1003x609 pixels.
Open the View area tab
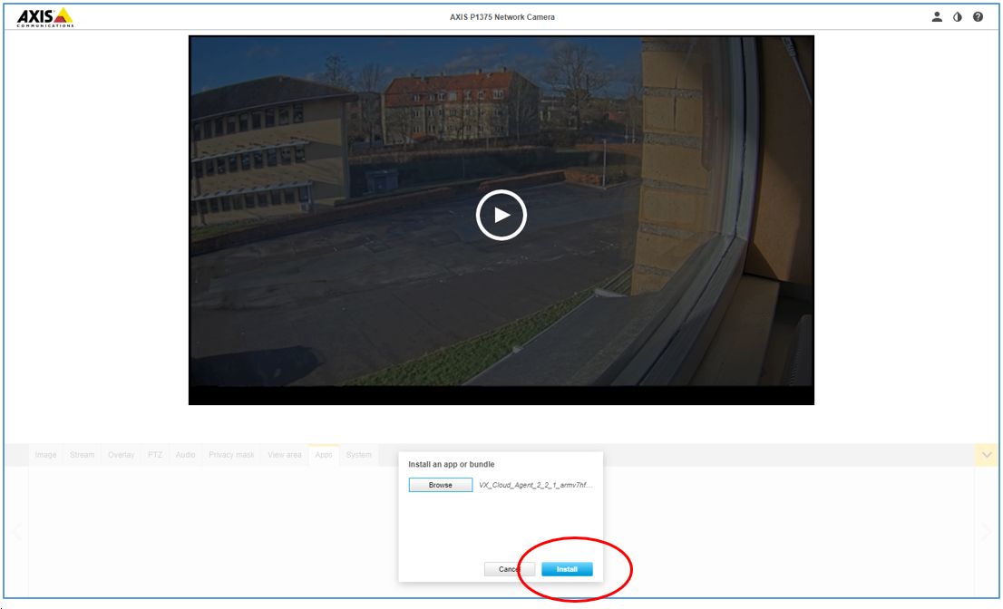[284, 455]
